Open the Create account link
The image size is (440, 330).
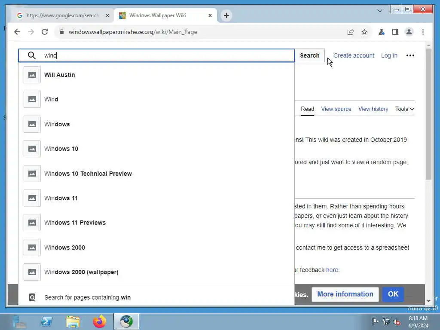354,55
